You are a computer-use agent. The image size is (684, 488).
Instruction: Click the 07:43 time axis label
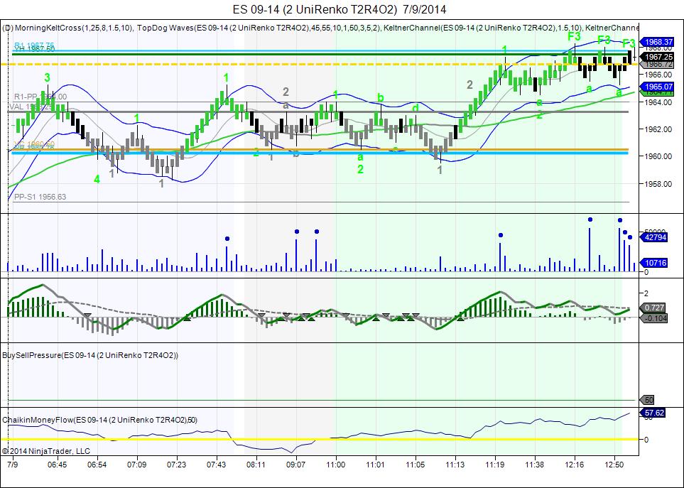216,465
